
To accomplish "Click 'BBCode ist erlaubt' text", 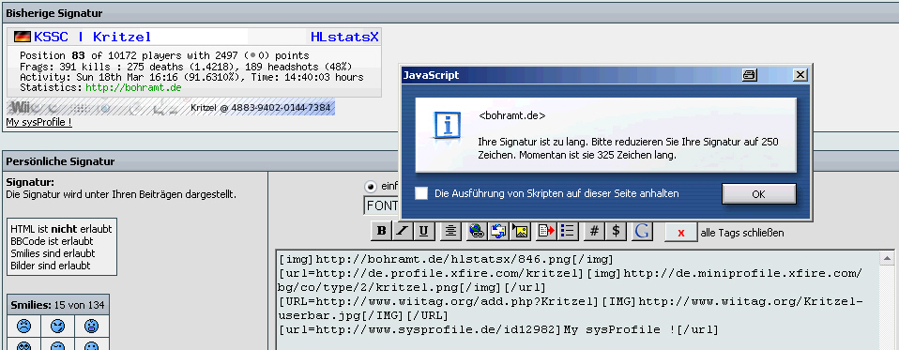I will (52, 242).
